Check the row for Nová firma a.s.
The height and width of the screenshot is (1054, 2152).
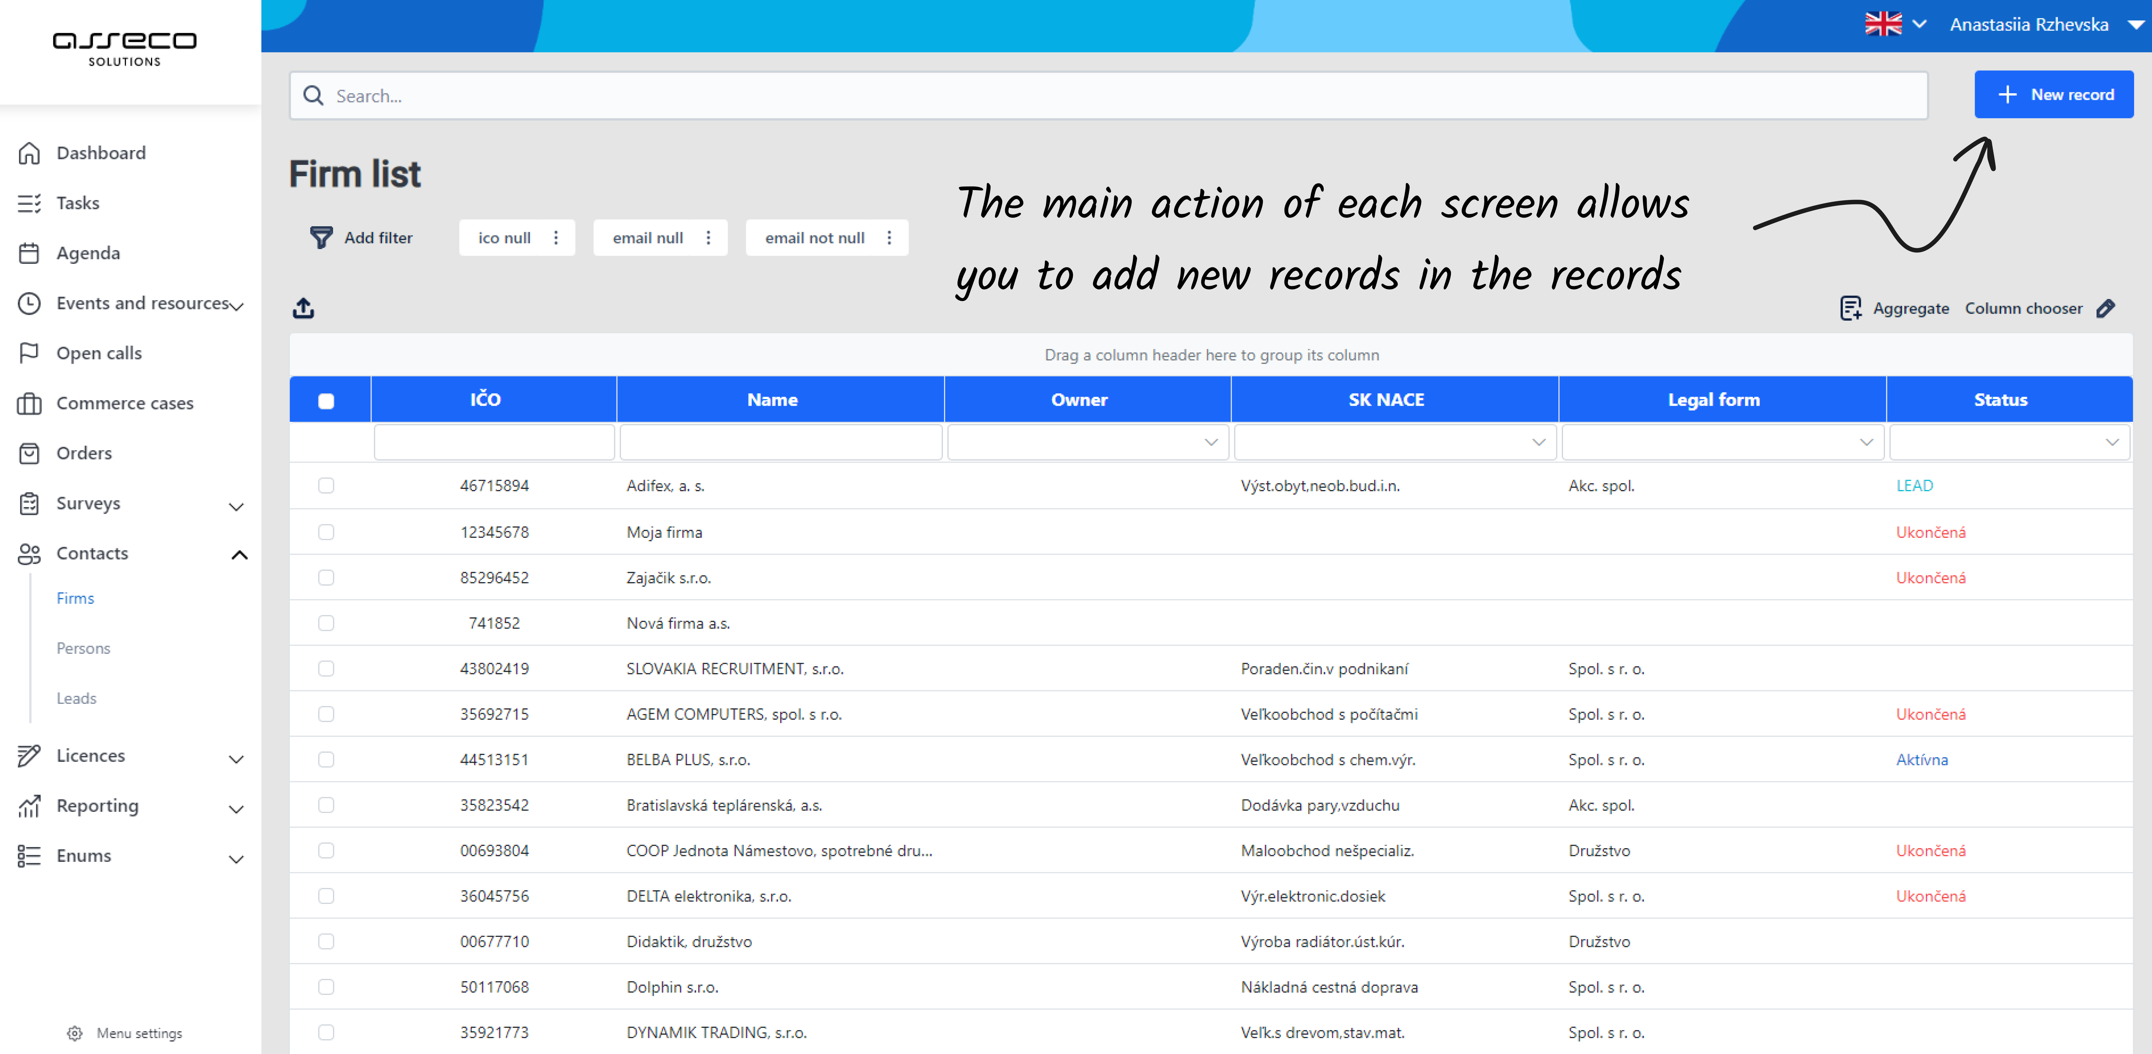point(326,623)
